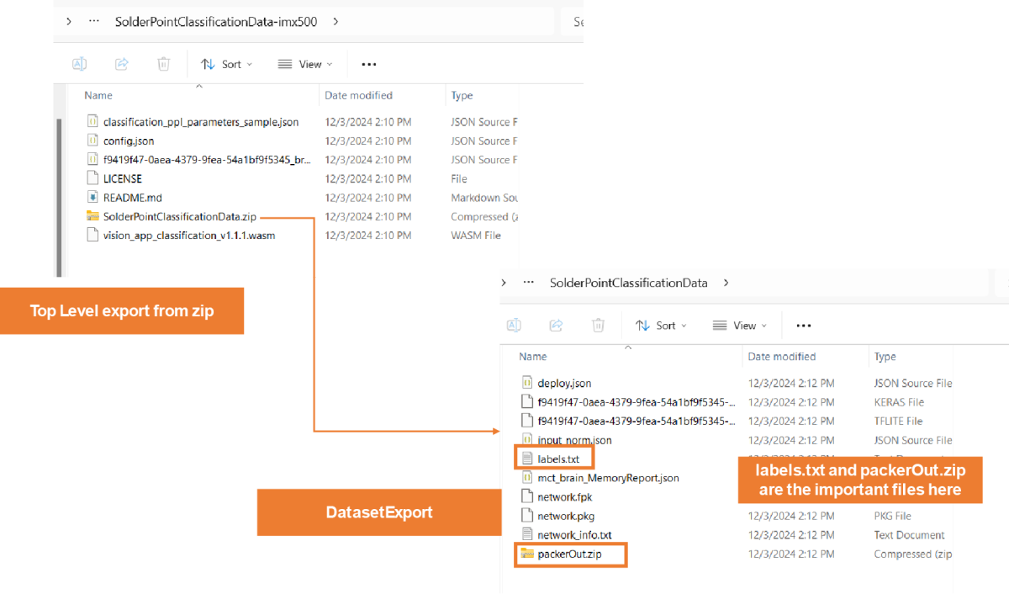Click packerOut.zip folder icon
This screenshot has height=594, width=1009.
[527, 554]
